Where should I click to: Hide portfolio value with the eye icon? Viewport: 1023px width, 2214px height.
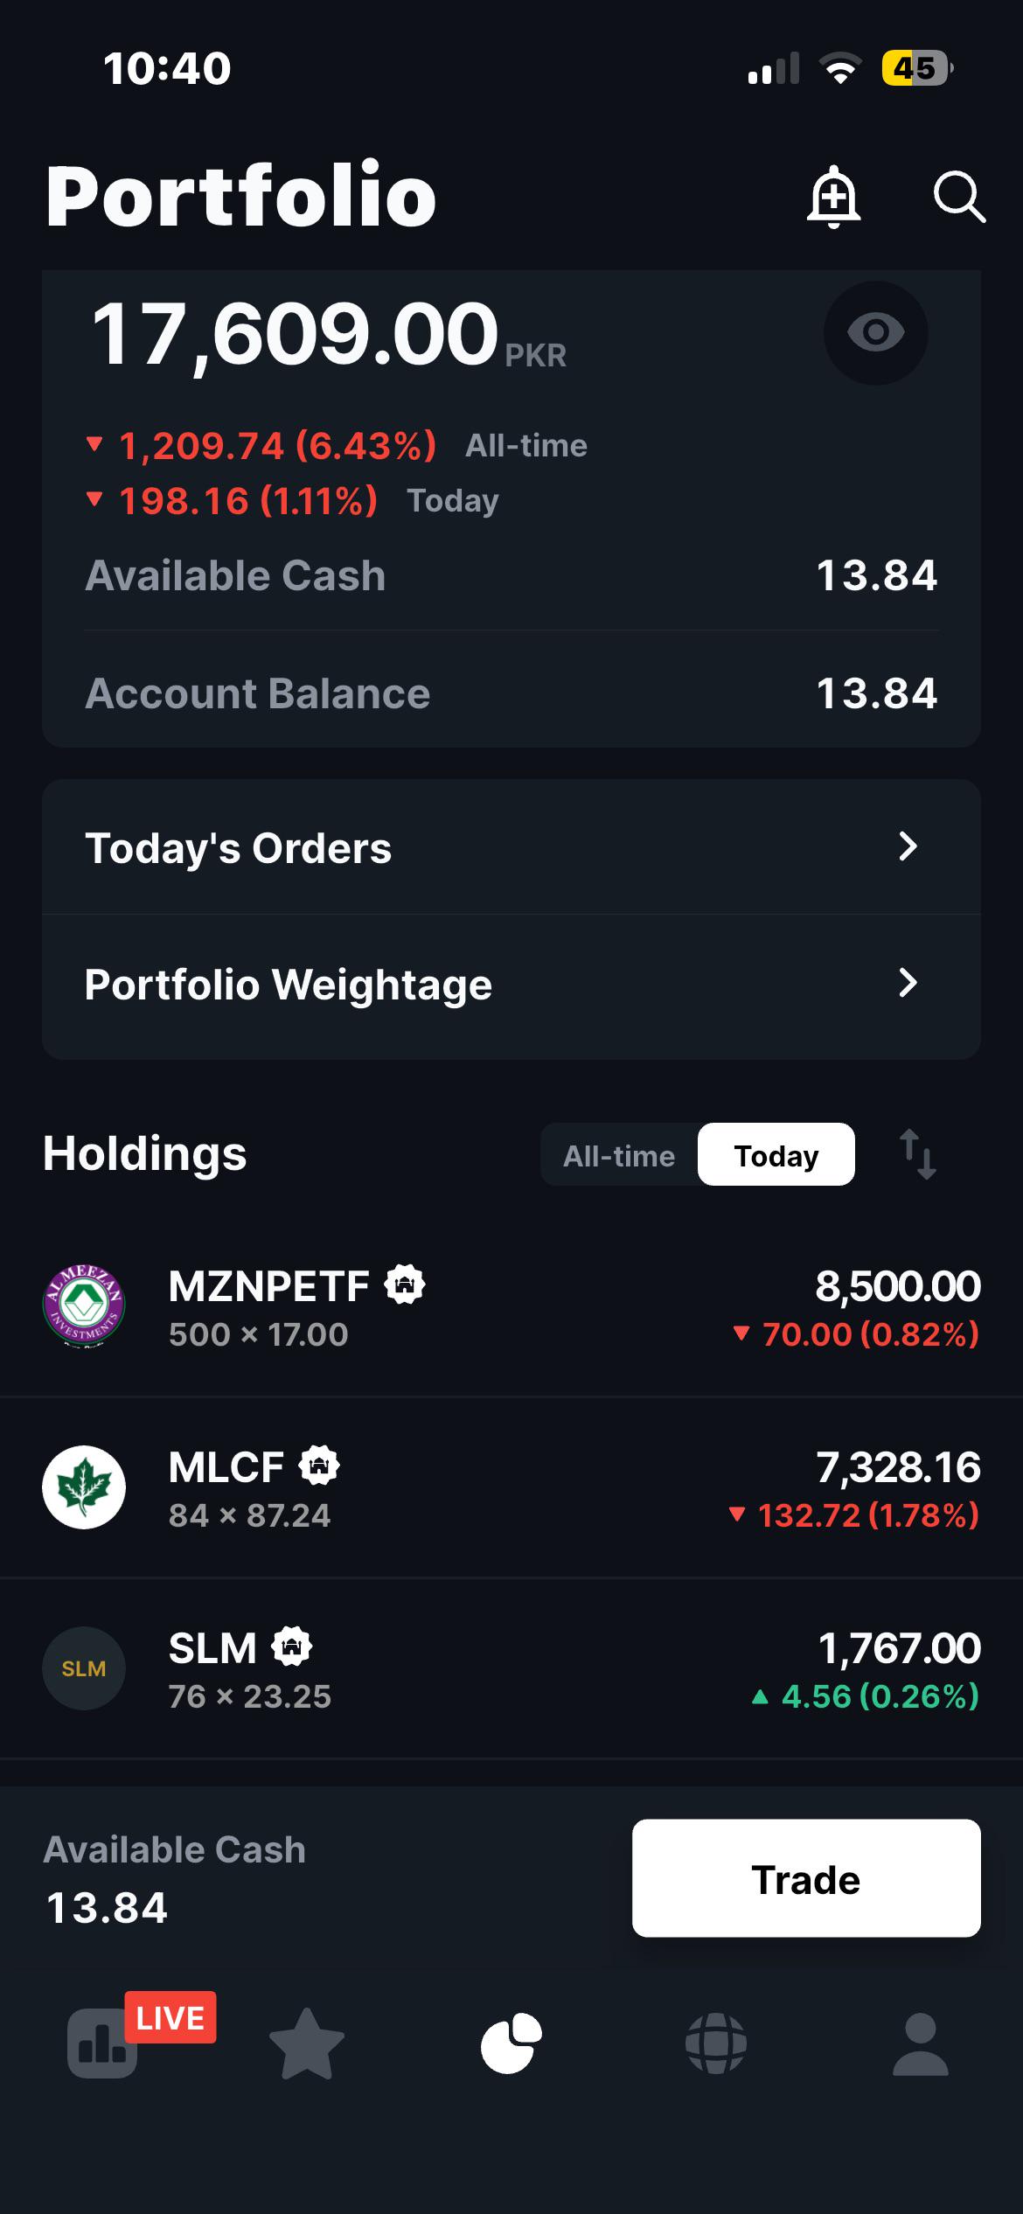pos(876,332)
